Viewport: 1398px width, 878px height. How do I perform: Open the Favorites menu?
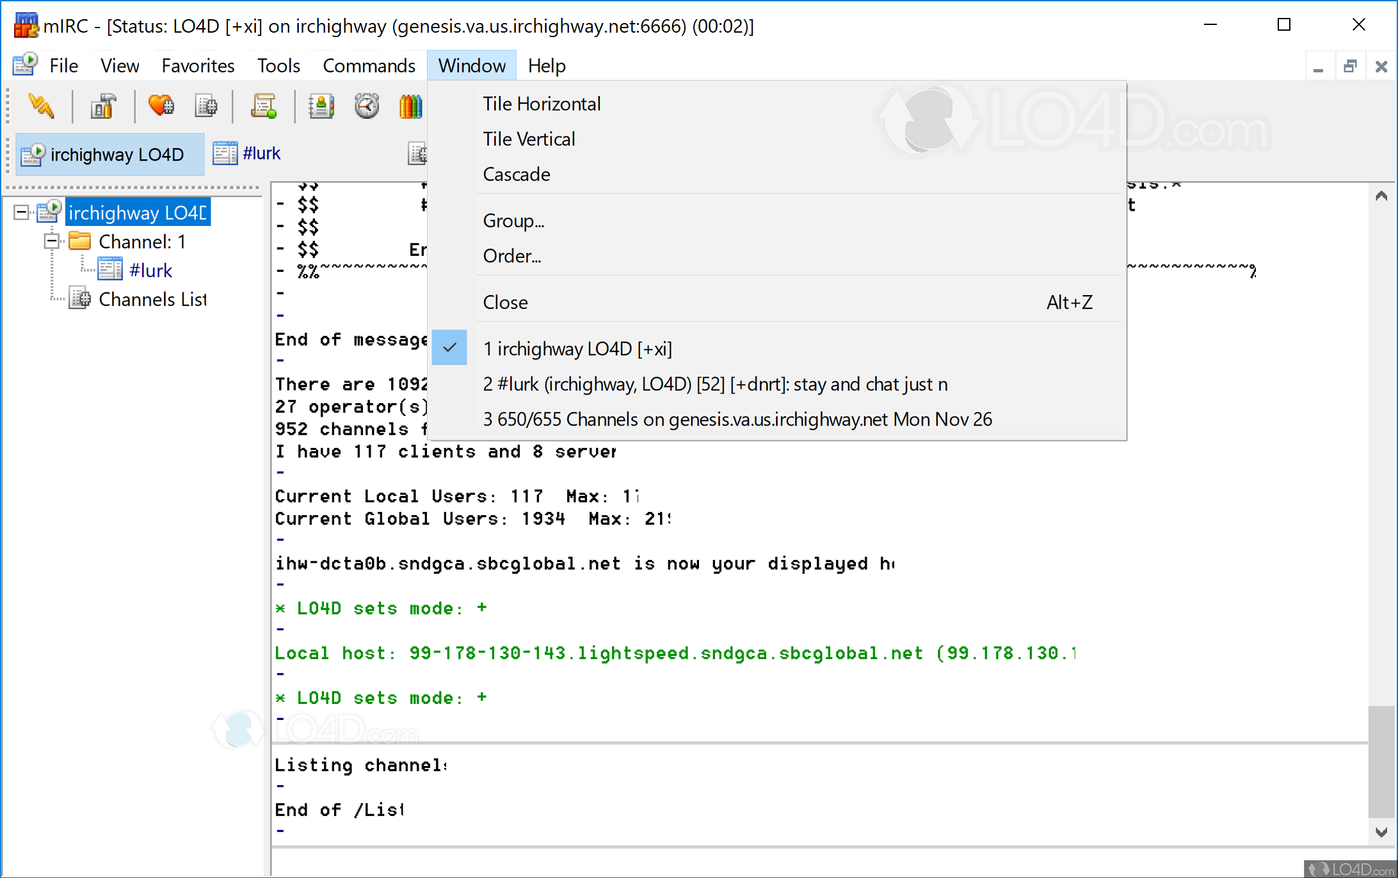pos(198,65)
